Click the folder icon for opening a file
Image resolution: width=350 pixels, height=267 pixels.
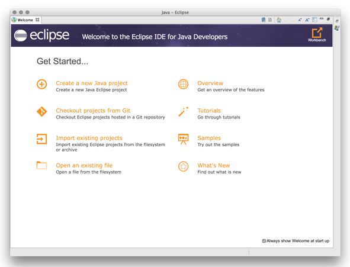tap(41, 165)
